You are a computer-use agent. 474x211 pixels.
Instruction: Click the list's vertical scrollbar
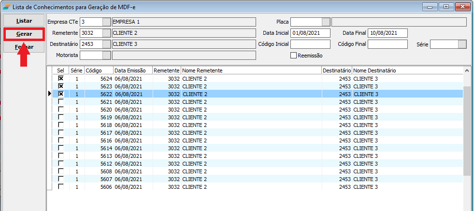click(x=466, y=130)
